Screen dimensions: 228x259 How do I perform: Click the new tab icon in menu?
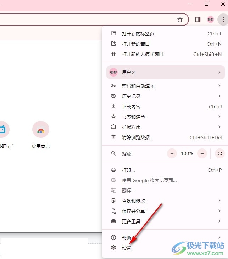(x=113, y=33)
